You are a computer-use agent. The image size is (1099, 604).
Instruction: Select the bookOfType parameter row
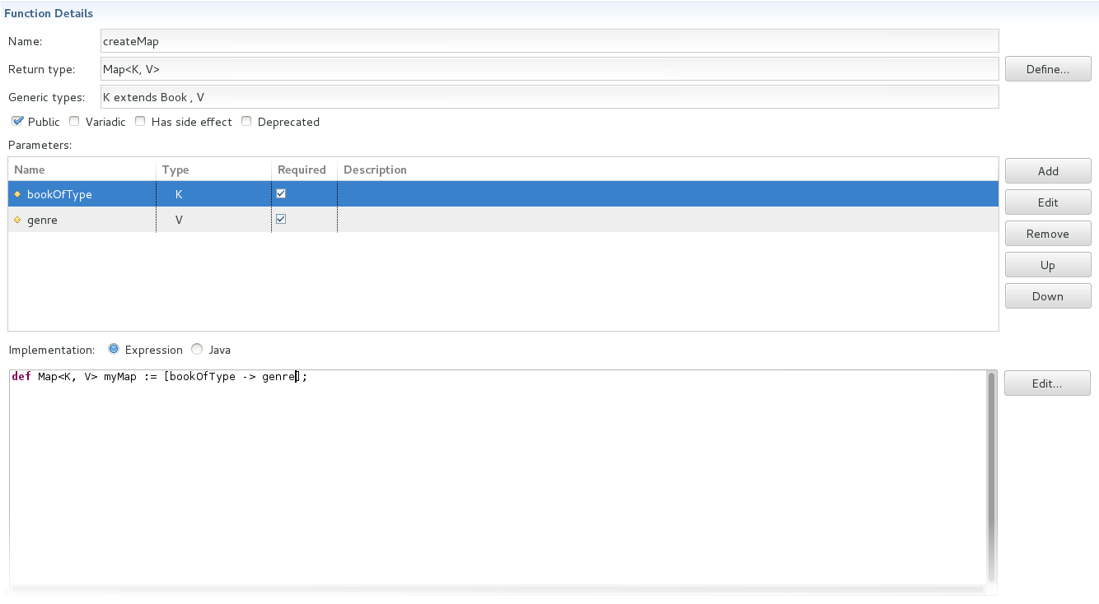[x=503, y=194]
